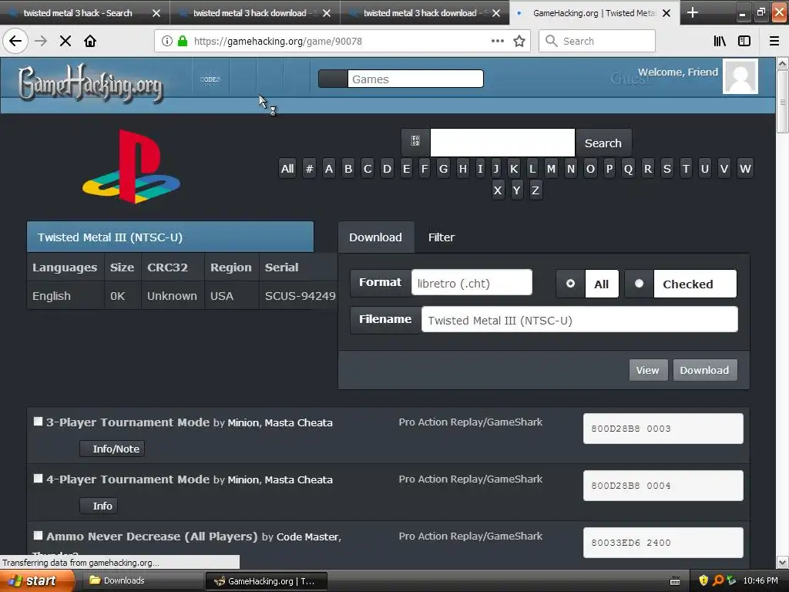Open the browser home page
This screenshot has width=789, height=592.
click(90, 41)
